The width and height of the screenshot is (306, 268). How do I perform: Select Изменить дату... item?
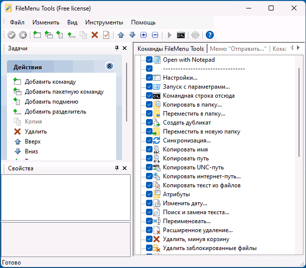pos(185,203)
